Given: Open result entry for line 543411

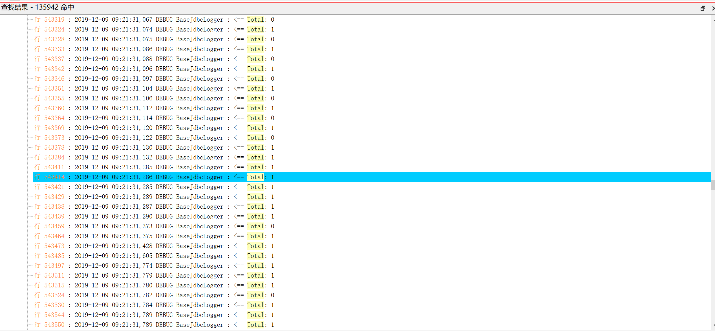Looking at the screenshot, I should pyautogui.click(x=54, y=167).
